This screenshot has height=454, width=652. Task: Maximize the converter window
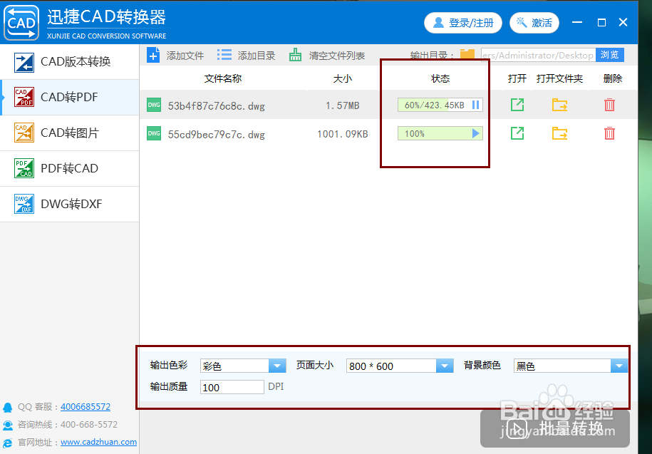tap(601, 23)
